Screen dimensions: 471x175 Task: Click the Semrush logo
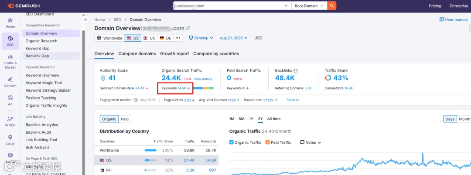tap(23, 6)
